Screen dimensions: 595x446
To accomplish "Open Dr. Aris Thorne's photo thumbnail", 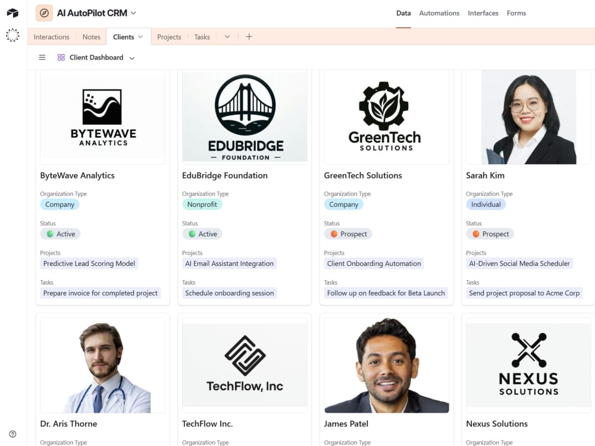I will [102, 365].
